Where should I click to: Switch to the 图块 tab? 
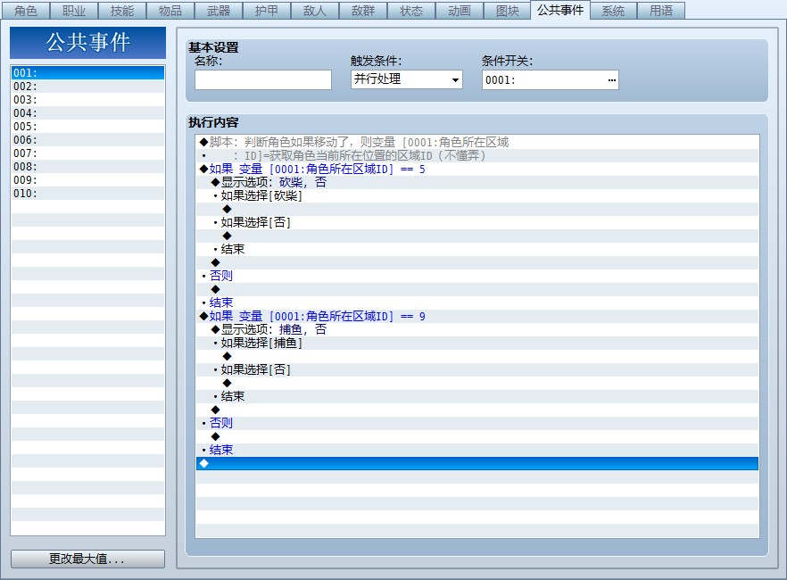(508, 11)
